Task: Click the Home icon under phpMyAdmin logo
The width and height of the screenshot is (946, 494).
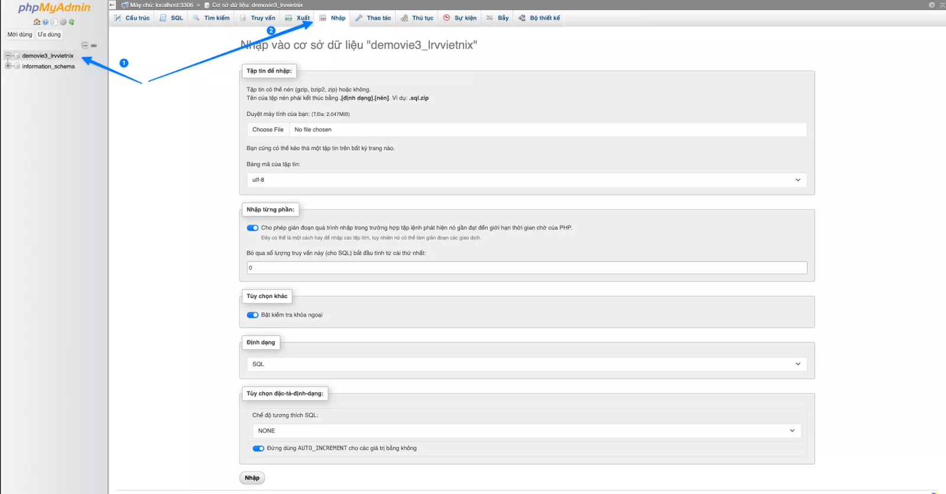Action: point(37,22)
